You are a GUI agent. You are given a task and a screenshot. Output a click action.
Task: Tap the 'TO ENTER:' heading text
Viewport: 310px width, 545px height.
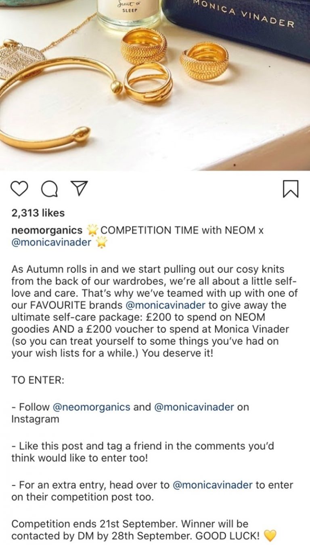[38, 380]
